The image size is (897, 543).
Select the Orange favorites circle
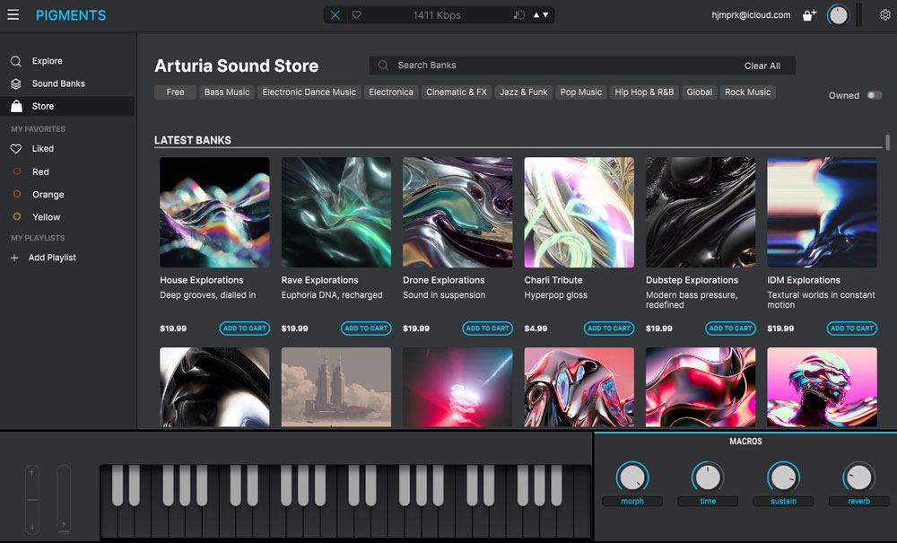17,194
